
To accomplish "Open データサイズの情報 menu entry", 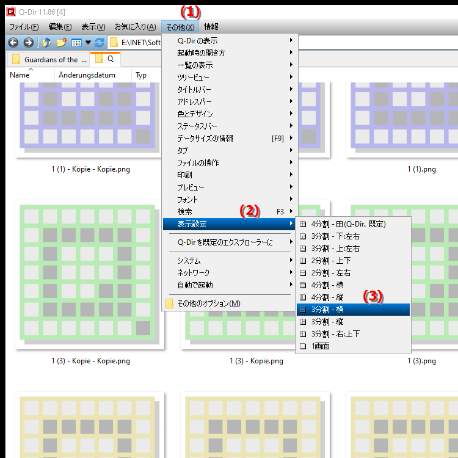I will pos(230,138).
